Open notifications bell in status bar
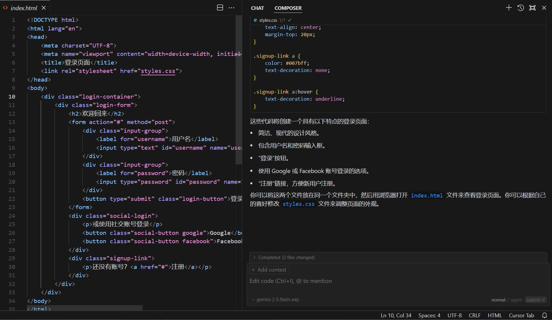 tap(545, 315)
